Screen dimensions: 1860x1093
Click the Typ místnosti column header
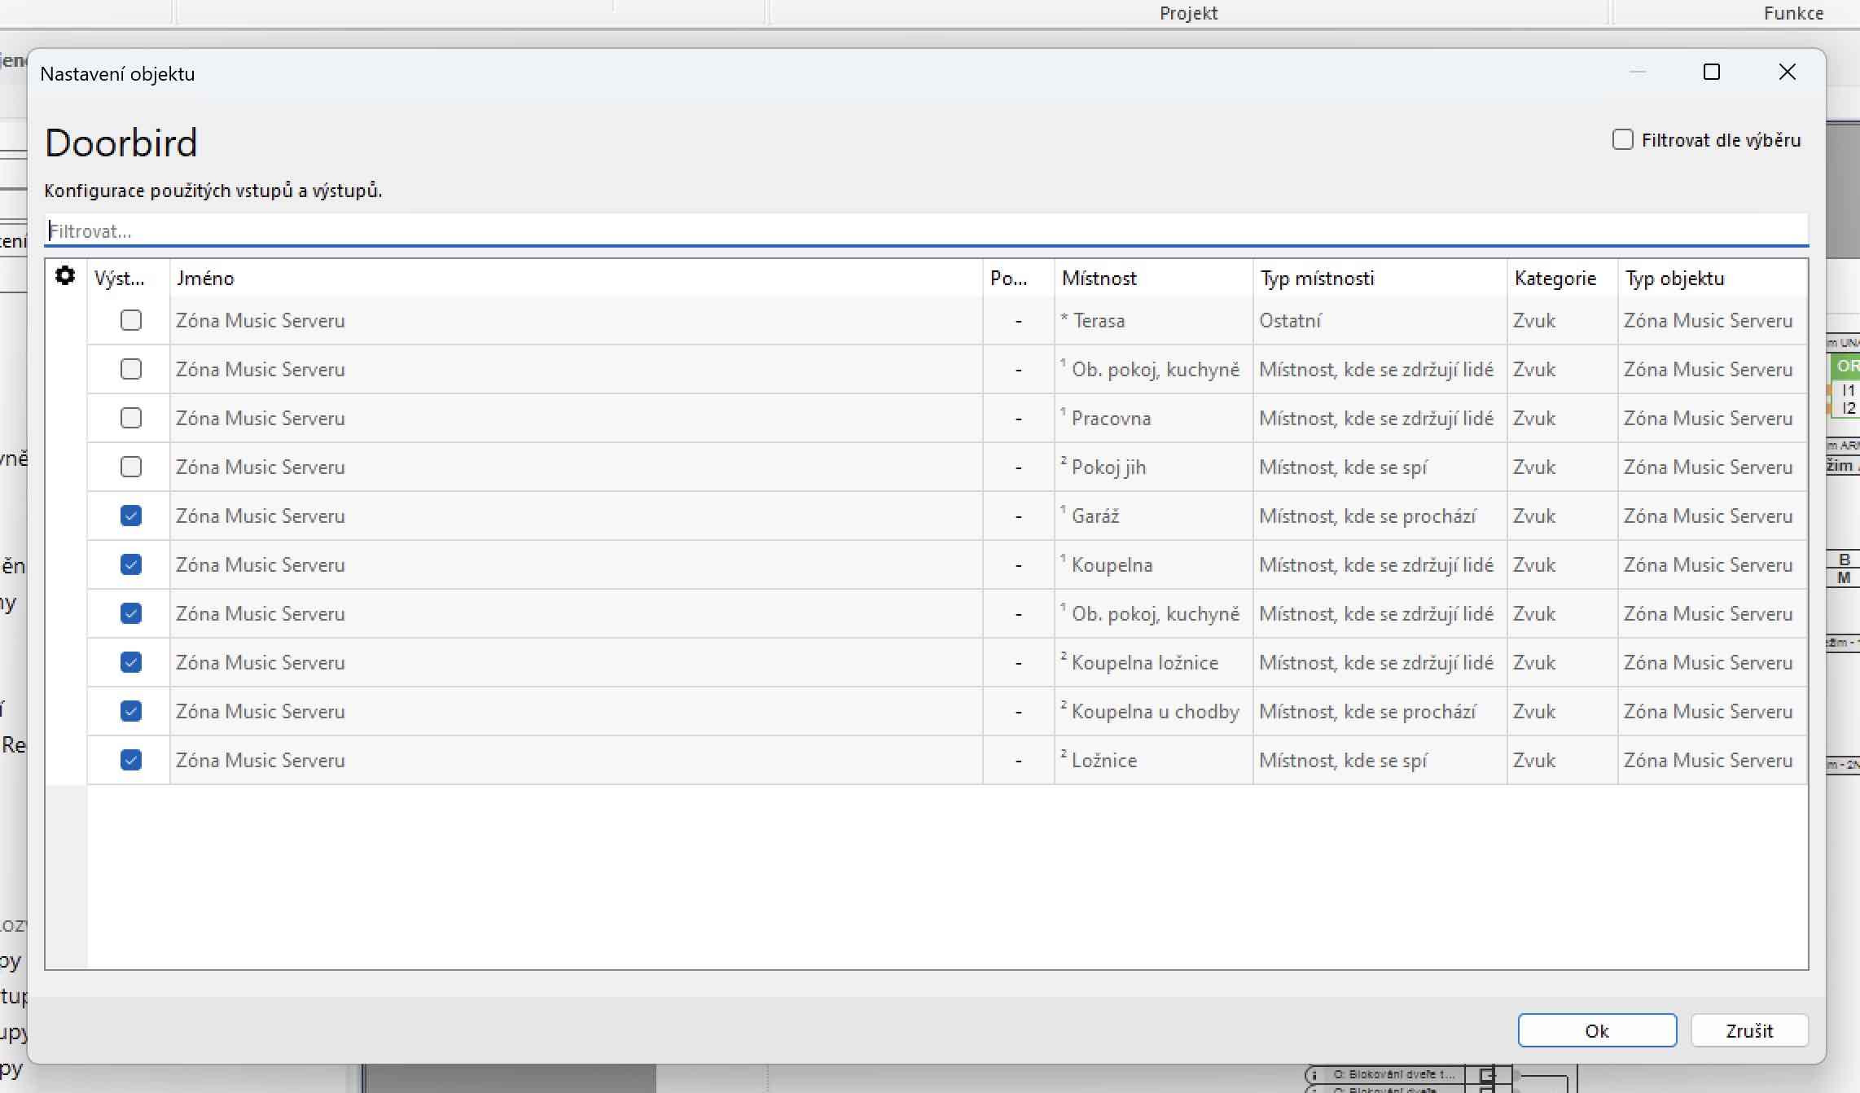coord(1317,279)
